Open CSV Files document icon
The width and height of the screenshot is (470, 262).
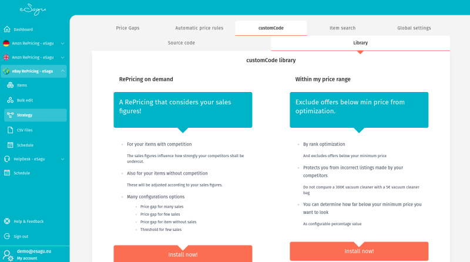point(10,130)
